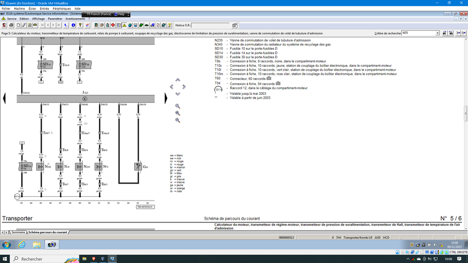Screen dimensions: 468x263
Task: Click the G81 sensor symbol on schematic
Action: 138,167
